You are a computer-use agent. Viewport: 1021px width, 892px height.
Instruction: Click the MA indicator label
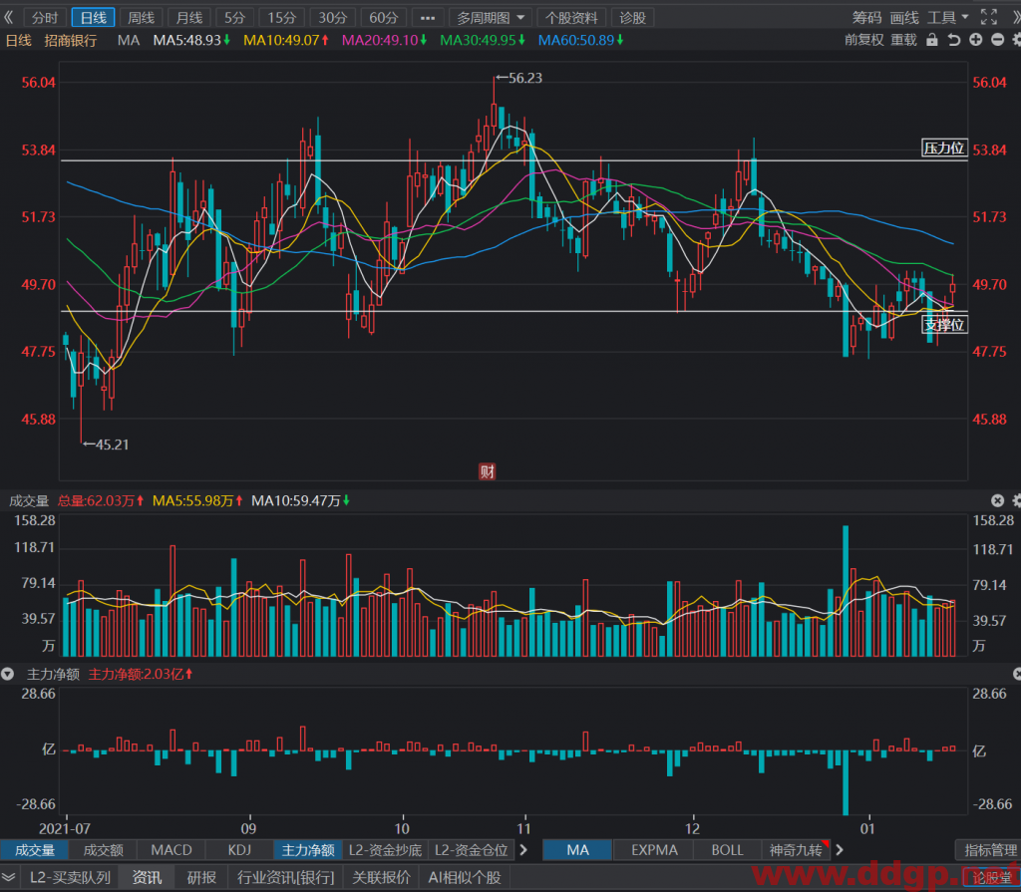pos(129,41)
